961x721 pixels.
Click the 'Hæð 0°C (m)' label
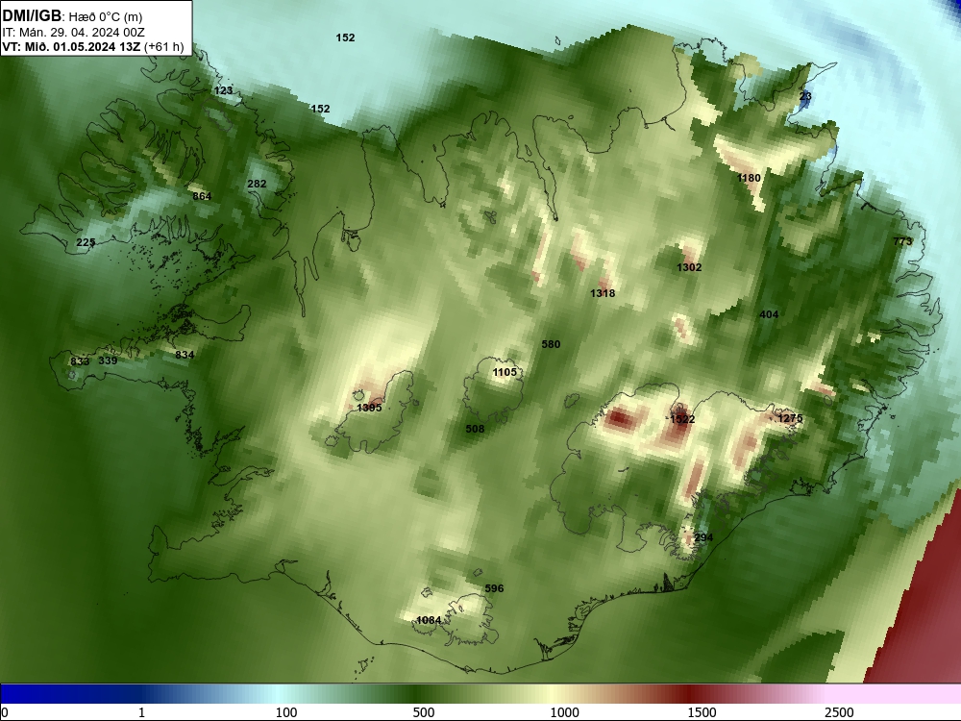pos(106,16)
